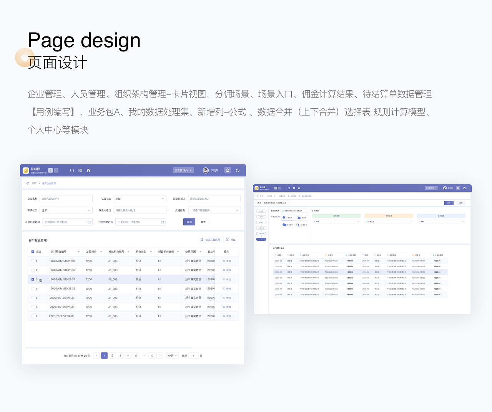Click in the 联系人电话 input field
The width and height of the screenshot is (492, 412).
pos(140,210)
